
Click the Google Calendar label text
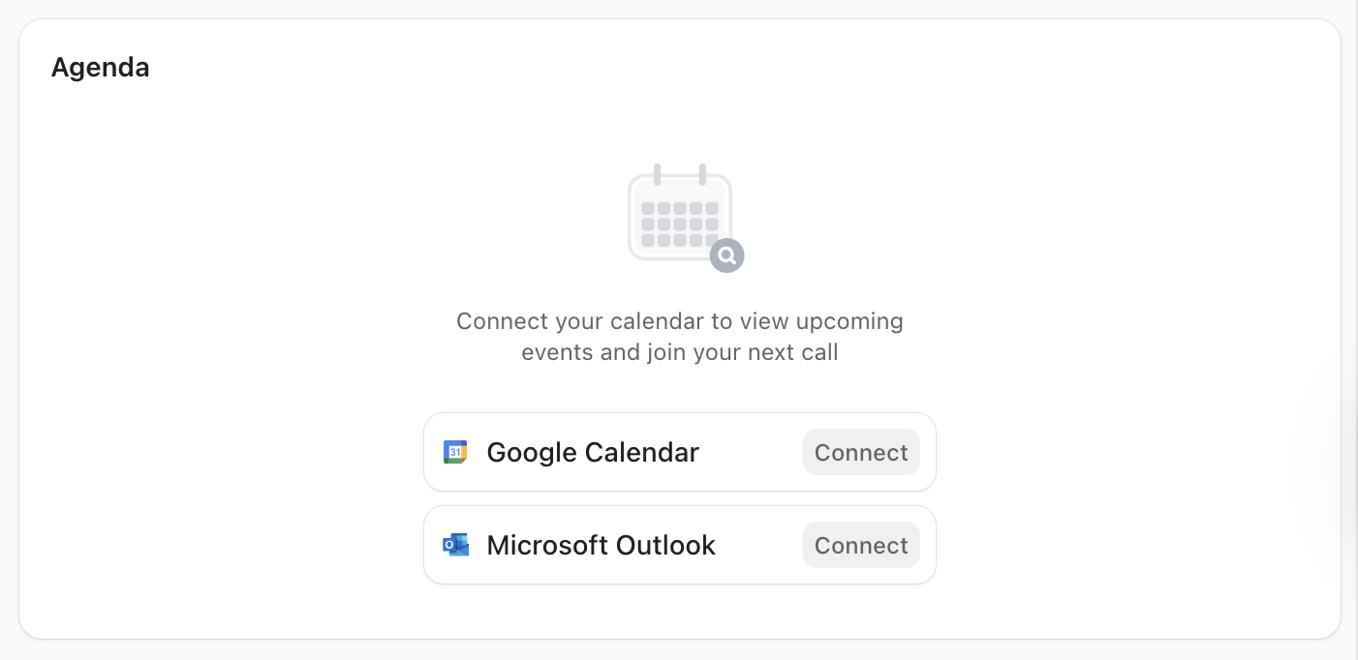click(x=592, y=451)
